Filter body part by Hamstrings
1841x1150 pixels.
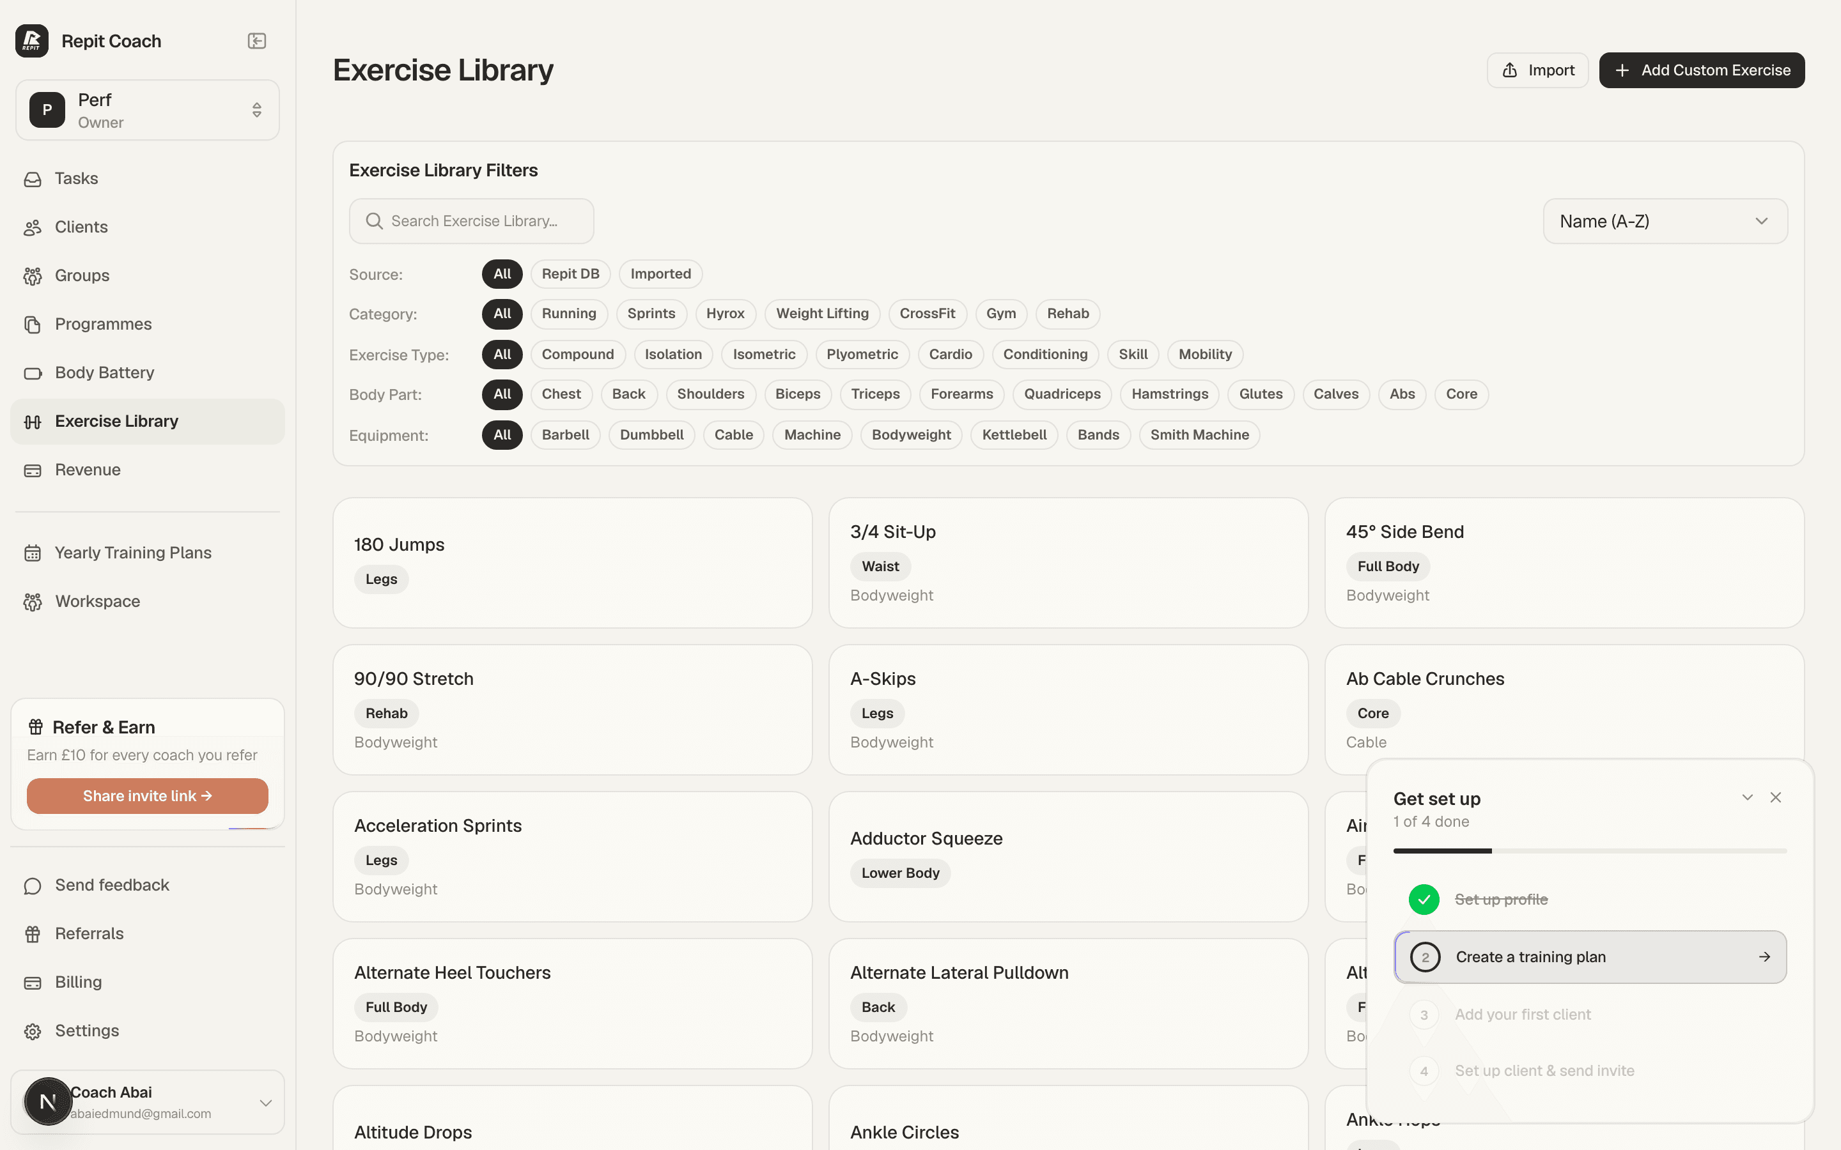pyautogui.click(x=1169, y=394)
